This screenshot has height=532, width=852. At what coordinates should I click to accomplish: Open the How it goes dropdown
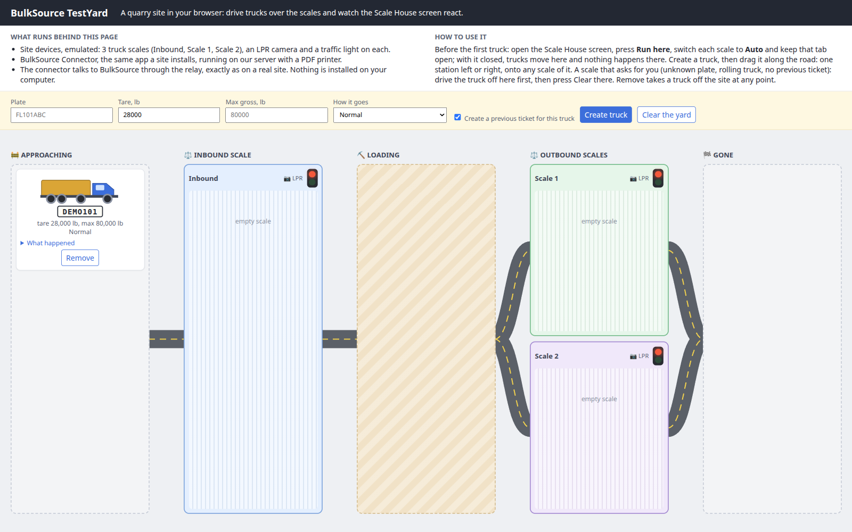tap(390, 115)
